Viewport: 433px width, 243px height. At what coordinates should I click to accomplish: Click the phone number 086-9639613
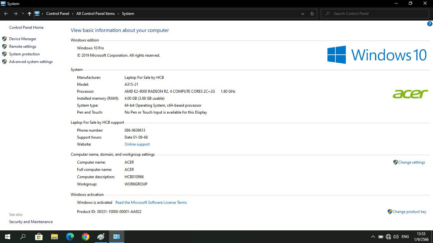point(135,130)
